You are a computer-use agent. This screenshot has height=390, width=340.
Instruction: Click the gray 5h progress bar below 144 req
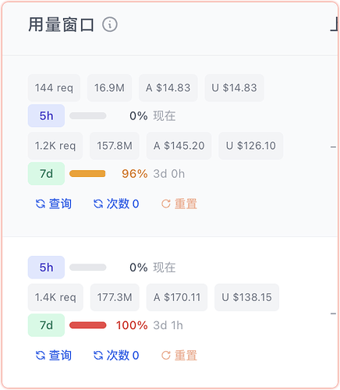click(88, 115)
